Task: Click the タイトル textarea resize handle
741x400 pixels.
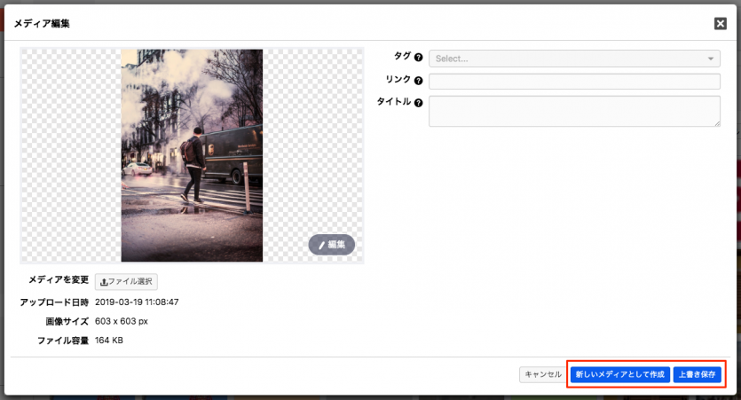Action: click(x=716, y=124)
